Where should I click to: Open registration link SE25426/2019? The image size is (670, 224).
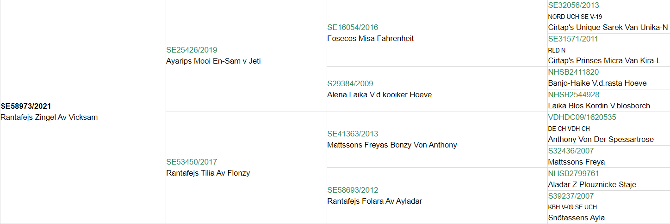pyautogui.click(x=192, y=50)
